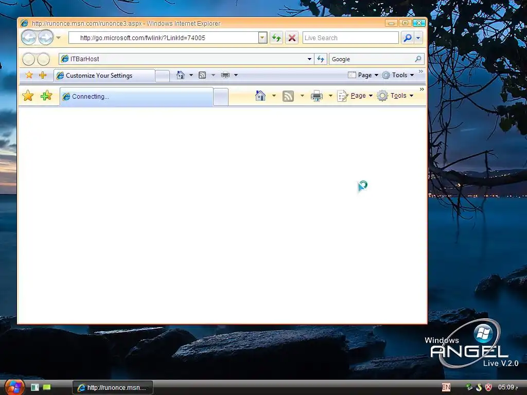
Task: Click the green quick launch icon
Action: coord(47,387)
